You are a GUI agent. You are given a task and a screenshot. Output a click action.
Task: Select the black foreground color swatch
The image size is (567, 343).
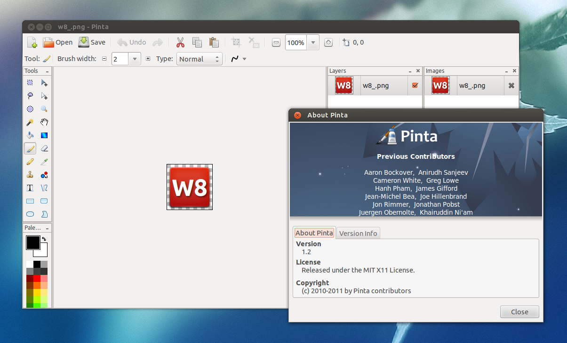point(33,242)
